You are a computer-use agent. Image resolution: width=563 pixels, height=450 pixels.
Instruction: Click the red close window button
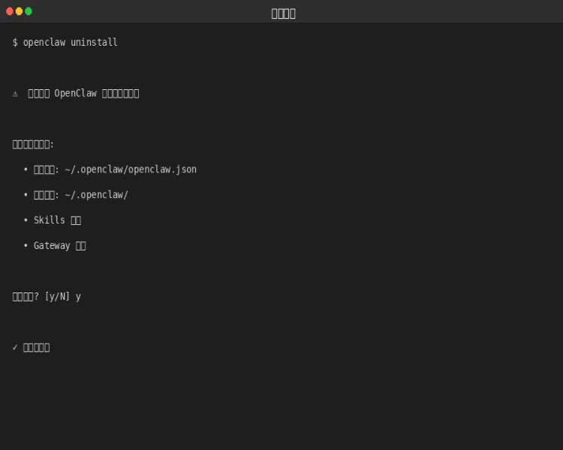point(9,11)
